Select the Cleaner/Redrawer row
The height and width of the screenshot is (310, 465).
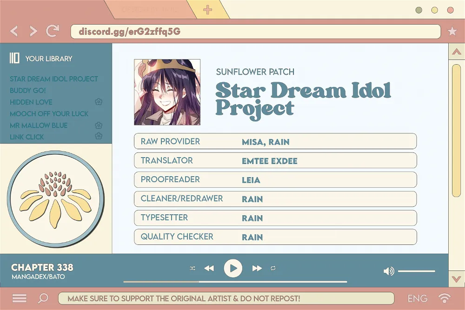[x=275, y=198]
